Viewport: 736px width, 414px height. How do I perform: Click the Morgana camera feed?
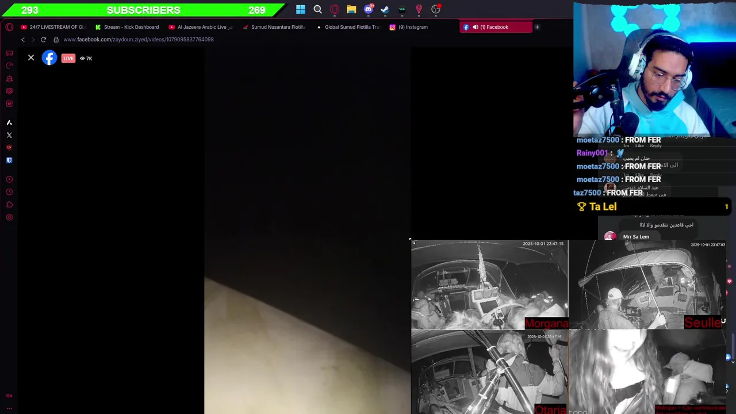tap(489, 285)
